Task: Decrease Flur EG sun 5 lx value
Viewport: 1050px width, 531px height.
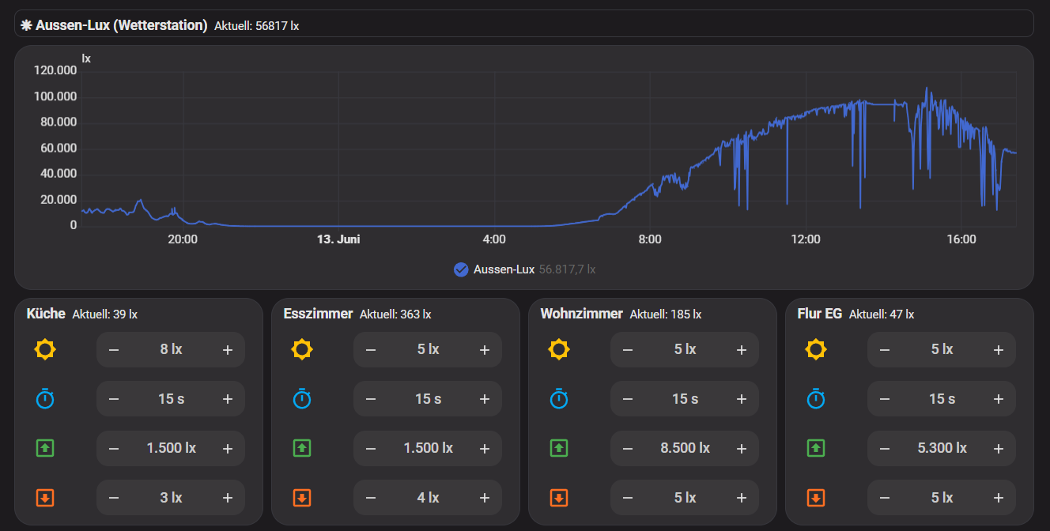Action: [885, 349]
